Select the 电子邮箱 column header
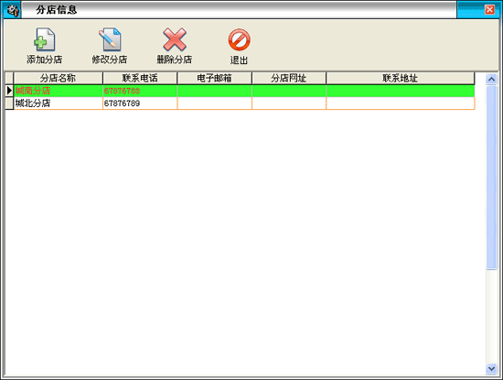 pyautogui.click(x=214, y=78)
